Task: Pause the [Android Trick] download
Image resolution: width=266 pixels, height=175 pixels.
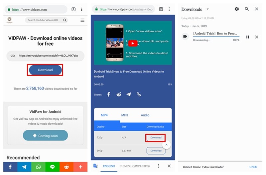Action: pos(248,37)
